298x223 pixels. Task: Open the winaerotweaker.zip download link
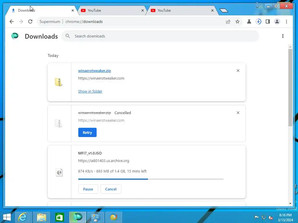tap(95, 71)
